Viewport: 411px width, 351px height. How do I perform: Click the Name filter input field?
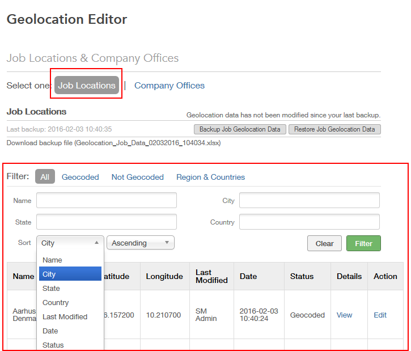(107, 200)
